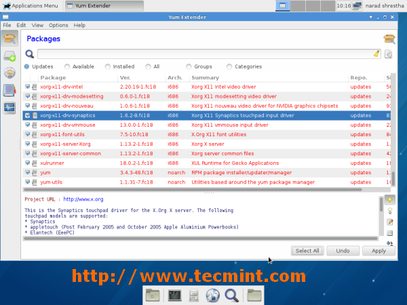Select the xorg-x11-drv-vmmouse package row
Viewport: 407px width, 305px height.
coord(207,125)
